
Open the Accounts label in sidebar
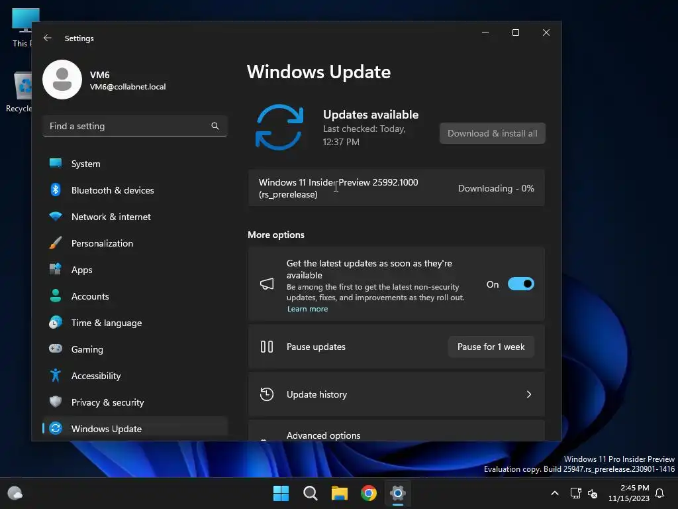90,296
